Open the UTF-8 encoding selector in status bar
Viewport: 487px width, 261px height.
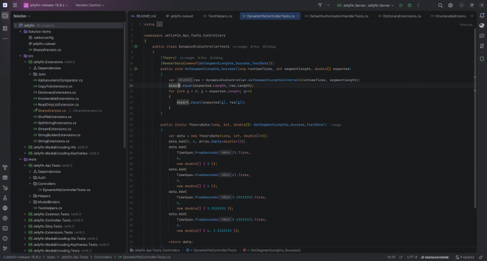tap(412, 257)
